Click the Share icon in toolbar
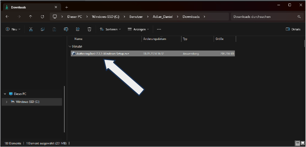 point(78,29)
